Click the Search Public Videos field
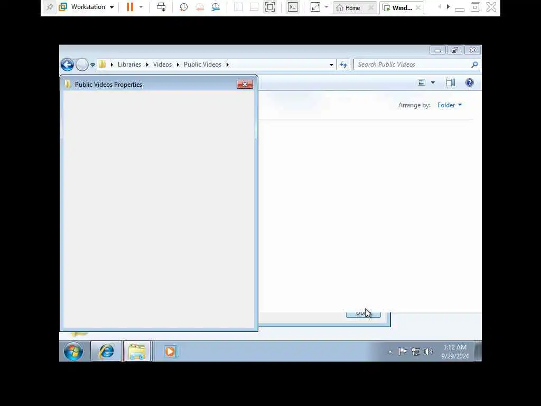 point(413,64)
